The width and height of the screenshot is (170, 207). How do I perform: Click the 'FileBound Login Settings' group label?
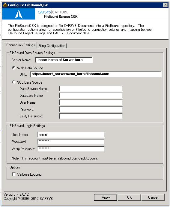[27, 126]
